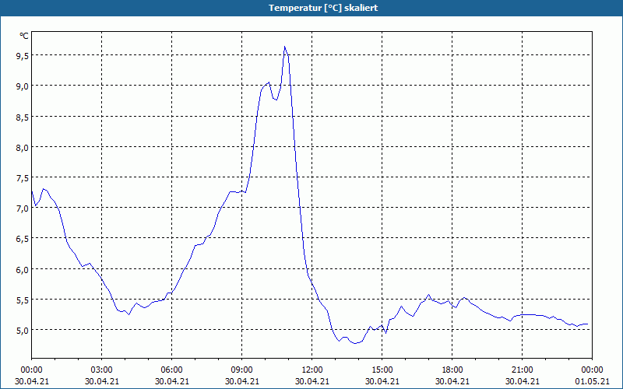The image size is (623, 389).
Task: Click the 18:00 time axis label
Action: pyautogui.click(x=452, y=370)
